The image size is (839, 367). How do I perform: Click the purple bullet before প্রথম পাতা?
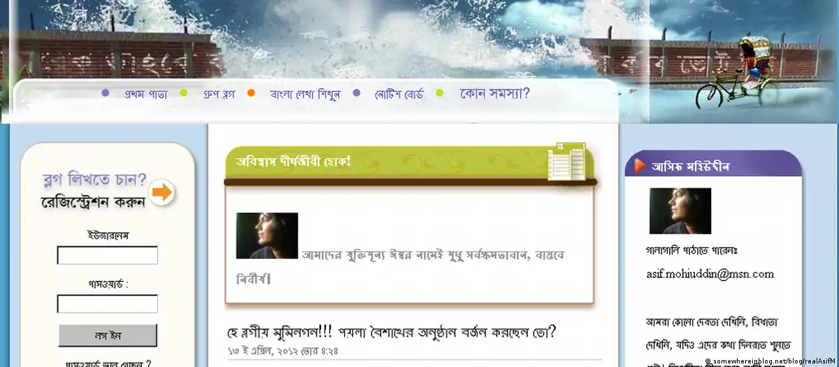[106, 92]
